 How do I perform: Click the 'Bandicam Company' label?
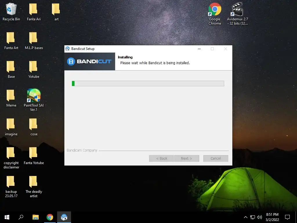tap(82, 150)
